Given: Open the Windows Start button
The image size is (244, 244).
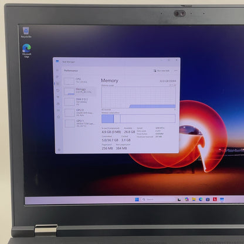Looking at the screenshot, I should 137,199.
